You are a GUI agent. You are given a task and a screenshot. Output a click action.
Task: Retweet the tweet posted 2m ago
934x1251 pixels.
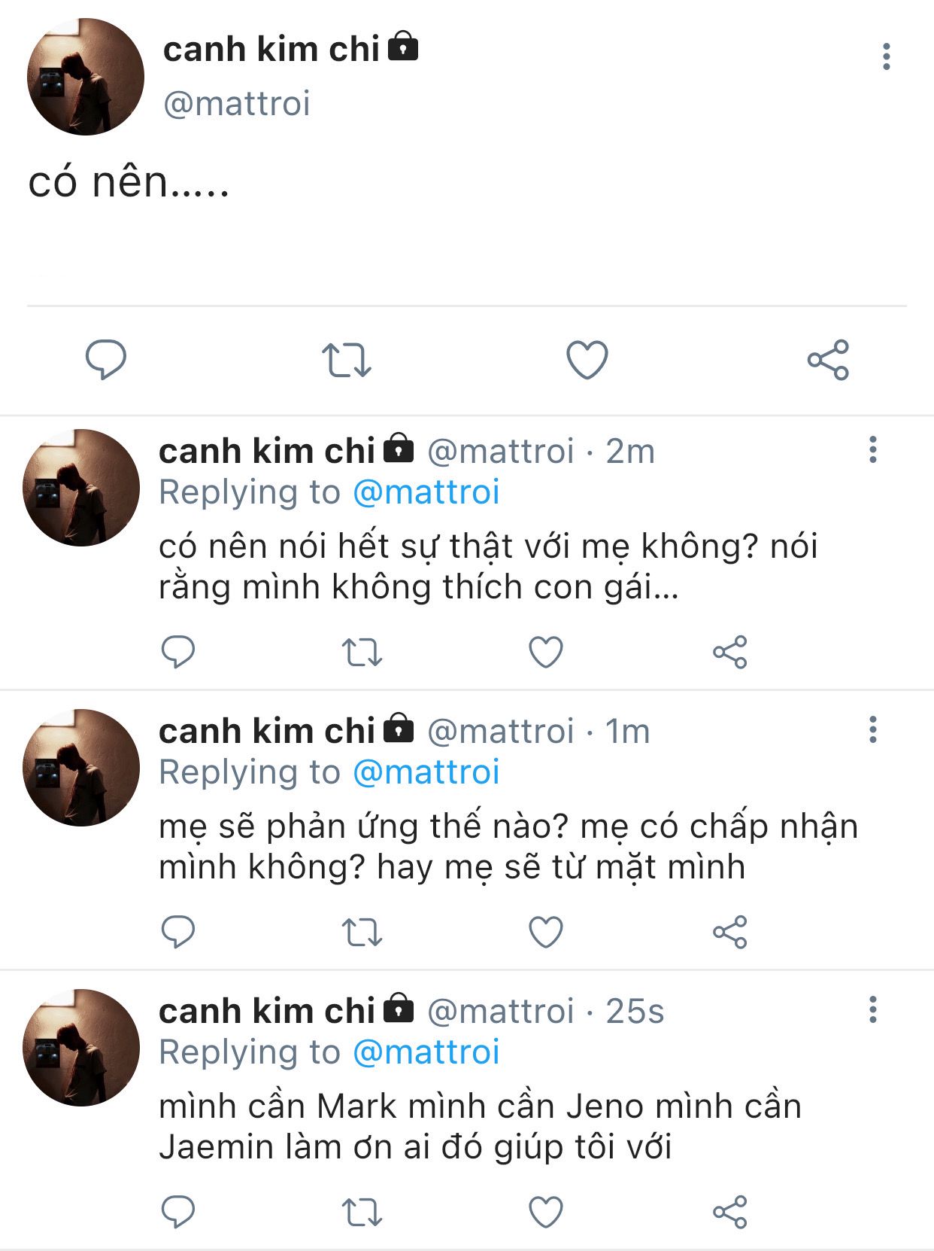tap(362, 653)
